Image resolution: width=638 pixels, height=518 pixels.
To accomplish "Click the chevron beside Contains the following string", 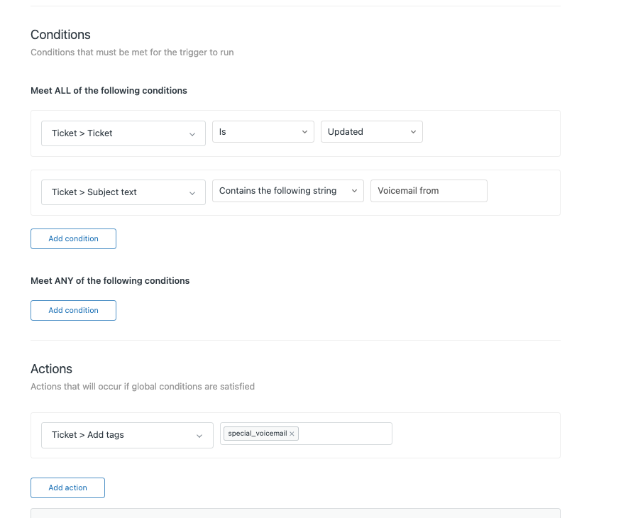I will pos(354,191).
